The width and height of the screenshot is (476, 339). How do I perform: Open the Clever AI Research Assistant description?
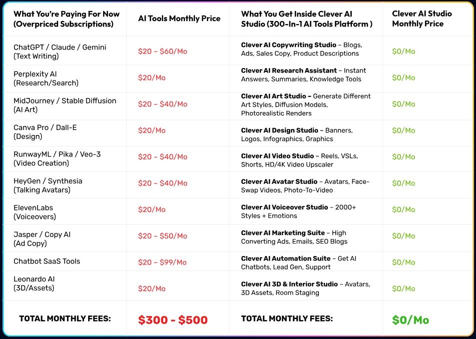(303, 75)
